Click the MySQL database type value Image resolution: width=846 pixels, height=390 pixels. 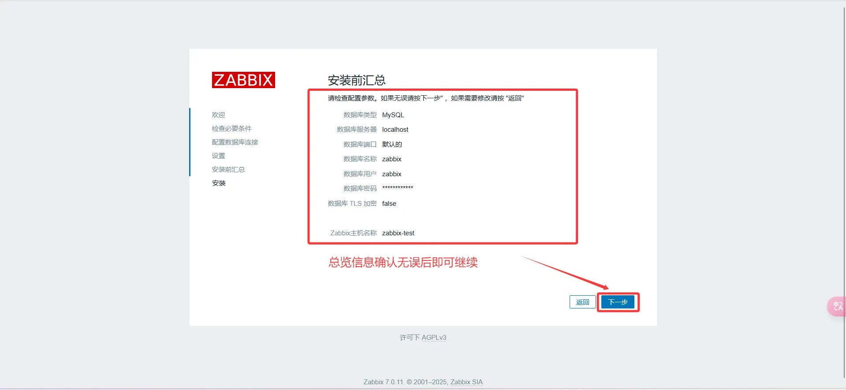[x=393, y=115]
